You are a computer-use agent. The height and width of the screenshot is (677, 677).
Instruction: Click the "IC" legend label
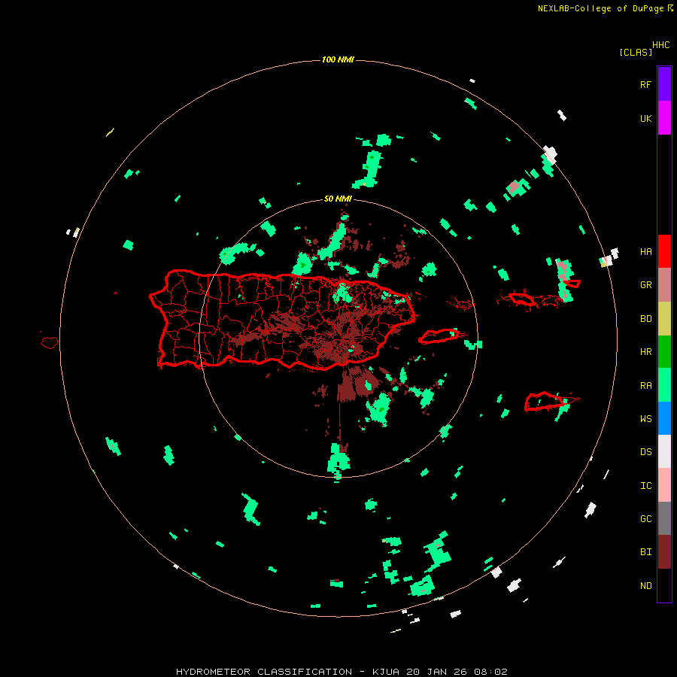645,486
